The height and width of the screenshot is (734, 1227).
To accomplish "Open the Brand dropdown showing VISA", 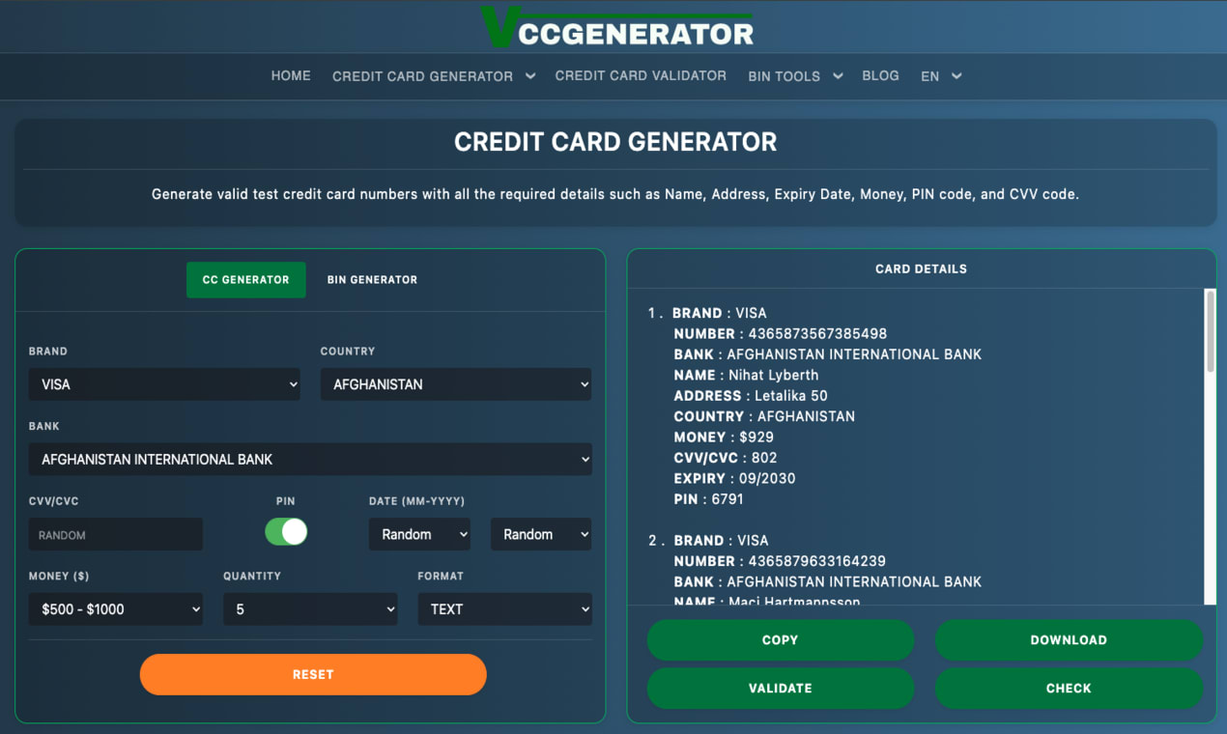I will [x=164, y=384].
